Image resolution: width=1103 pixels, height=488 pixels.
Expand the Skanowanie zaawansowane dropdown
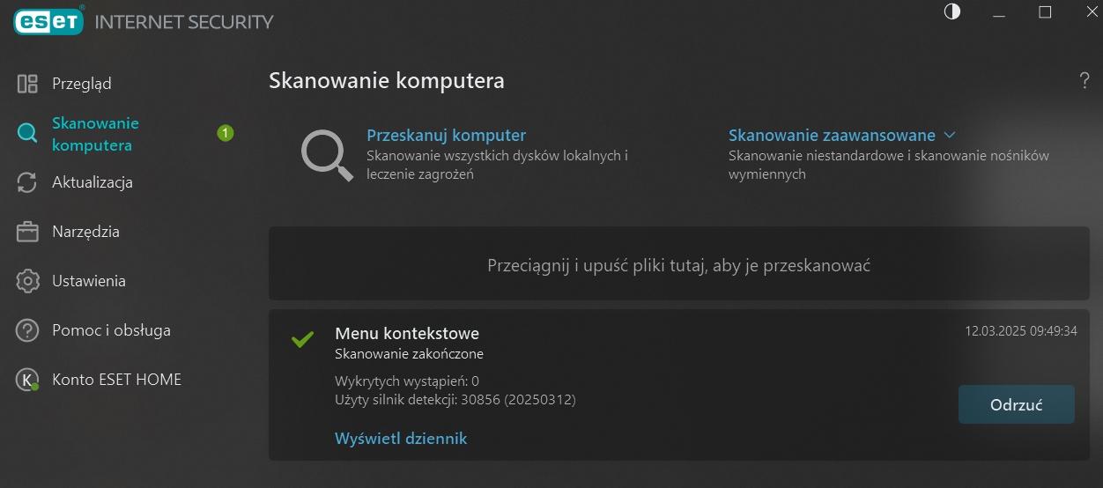click(x=831, y=136)
